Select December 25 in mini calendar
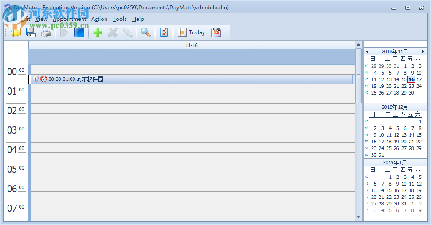Viewport: 431px width, 225px height. click(389, 148)
